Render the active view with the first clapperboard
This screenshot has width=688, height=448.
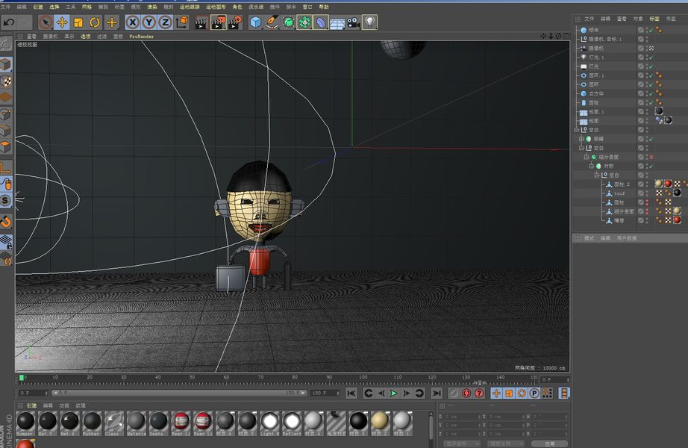pyautogui.click(x=201, y=22)
